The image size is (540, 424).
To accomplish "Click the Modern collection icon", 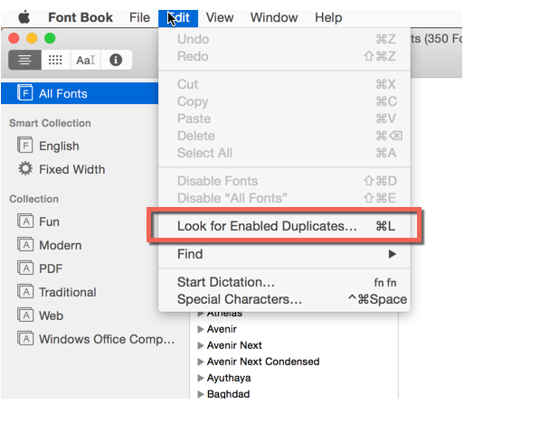I will [25, 245].
